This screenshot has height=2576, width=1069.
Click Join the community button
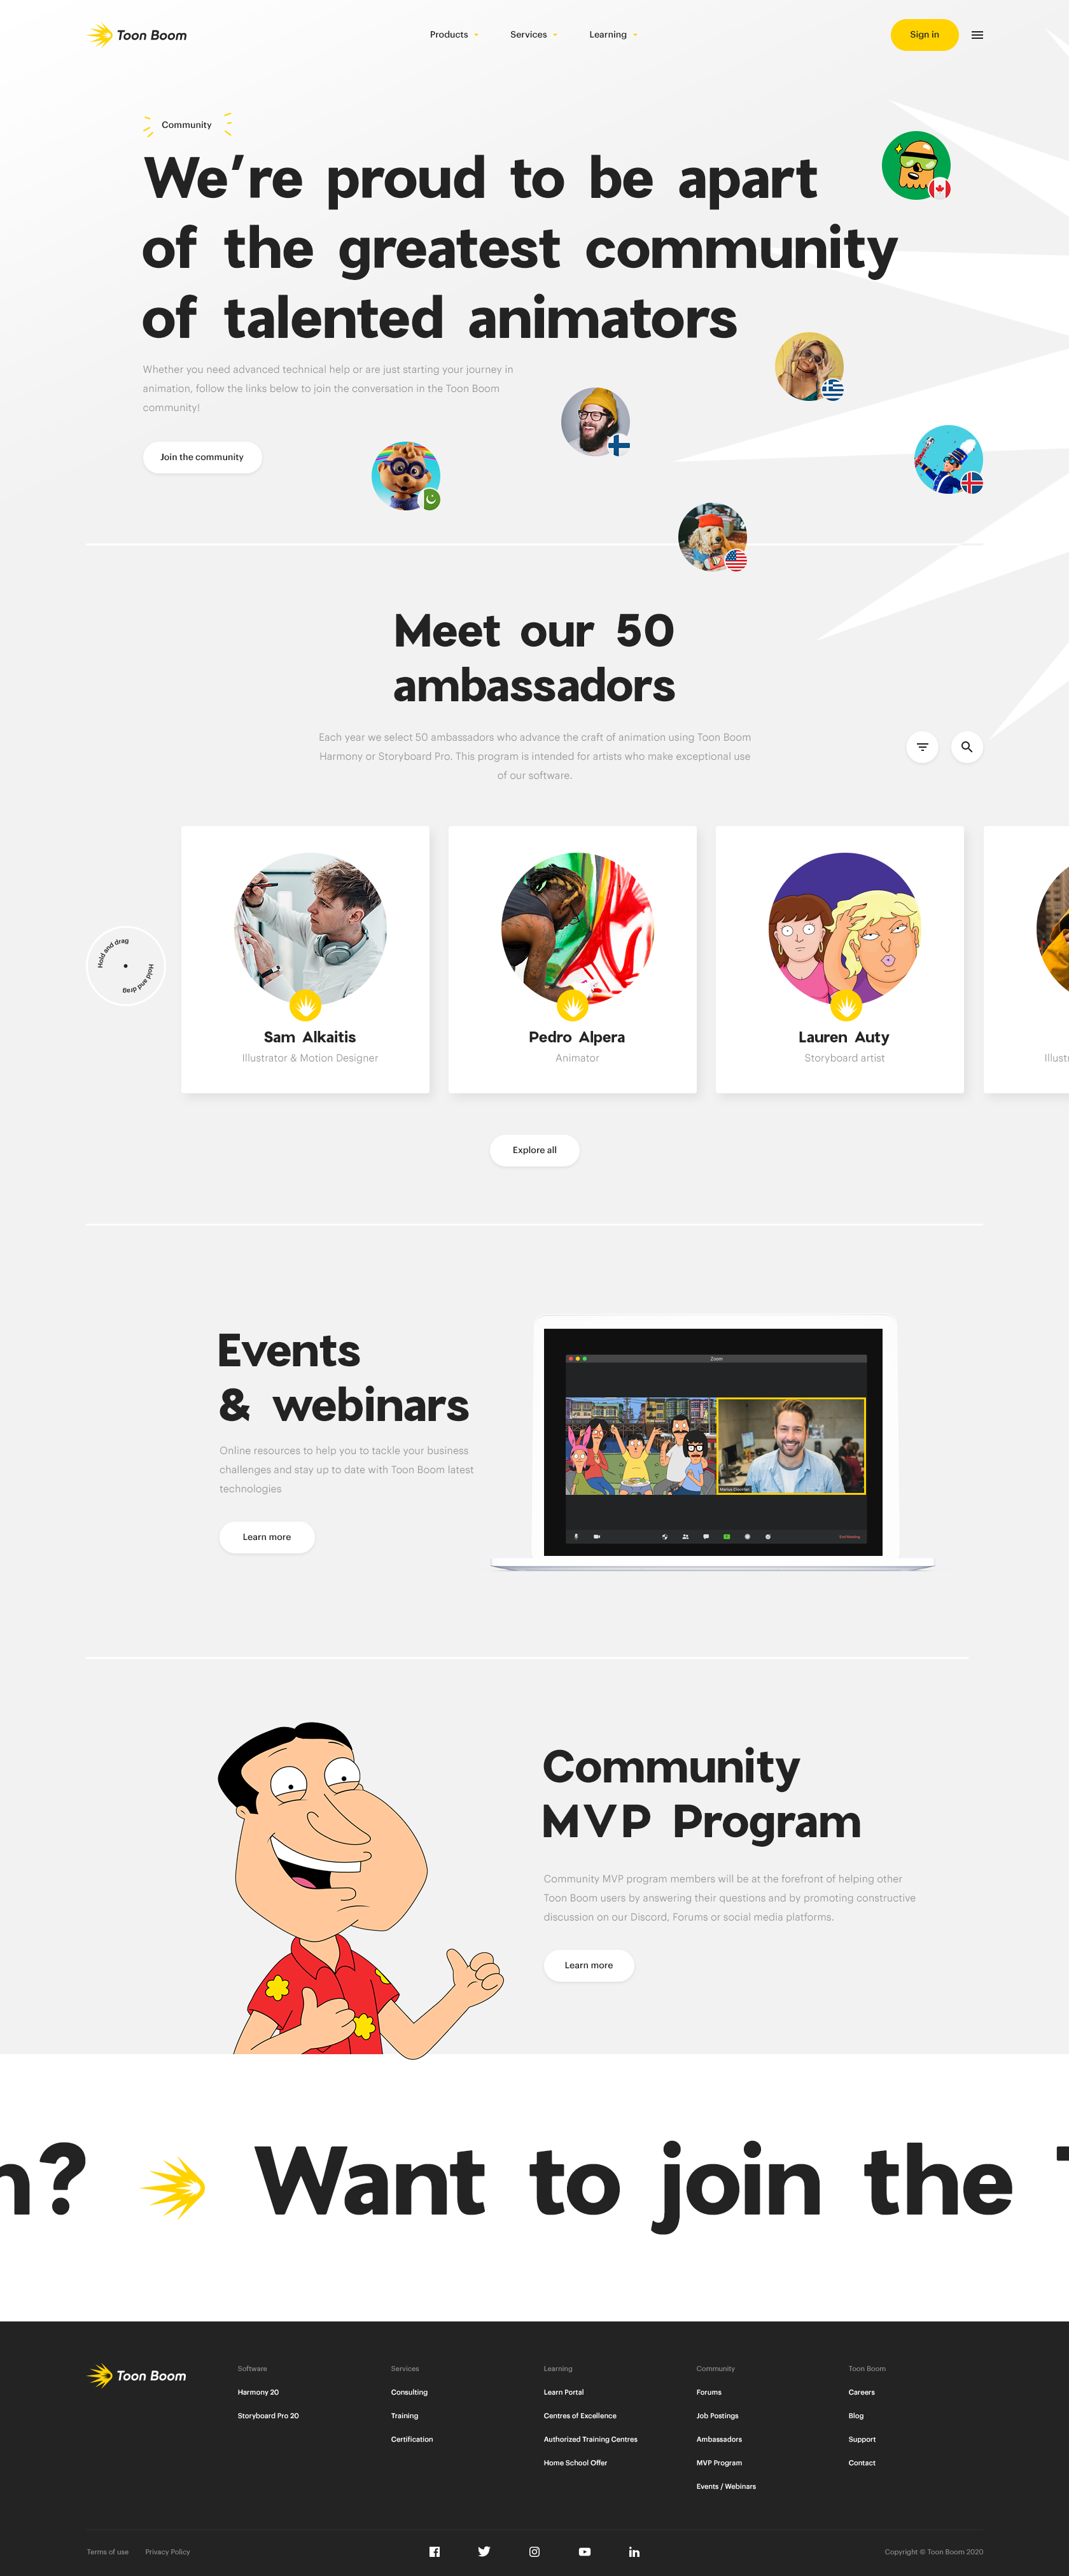click(x=202, y=457)
